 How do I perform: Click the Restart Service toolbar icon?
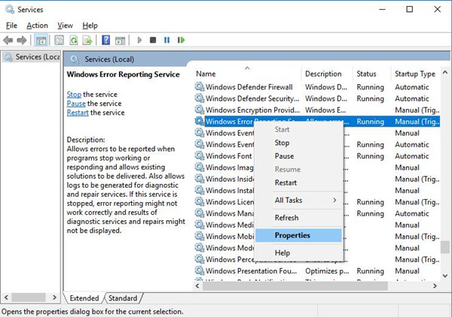[181, 40]
